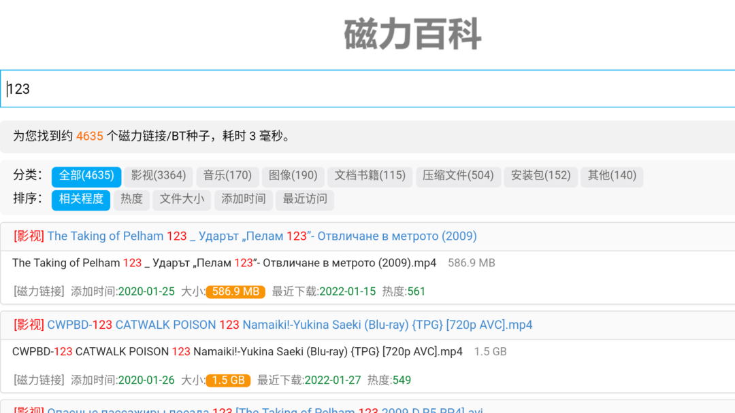The image size is (735, 413).
Task: Click the orange 4635 result count
Action: [x=90, y=136]
